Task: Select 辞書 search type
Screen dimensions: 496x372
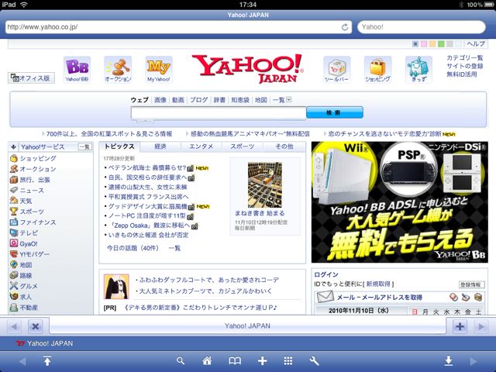Action: click(219, 100)
